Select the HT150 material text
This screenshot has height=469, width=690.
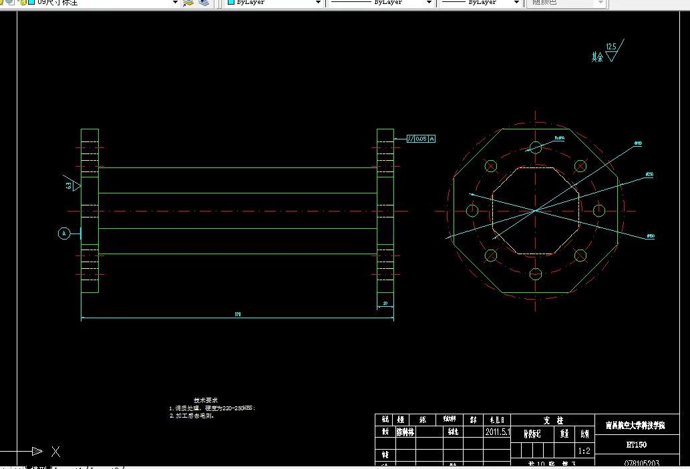tap(637, 444)
